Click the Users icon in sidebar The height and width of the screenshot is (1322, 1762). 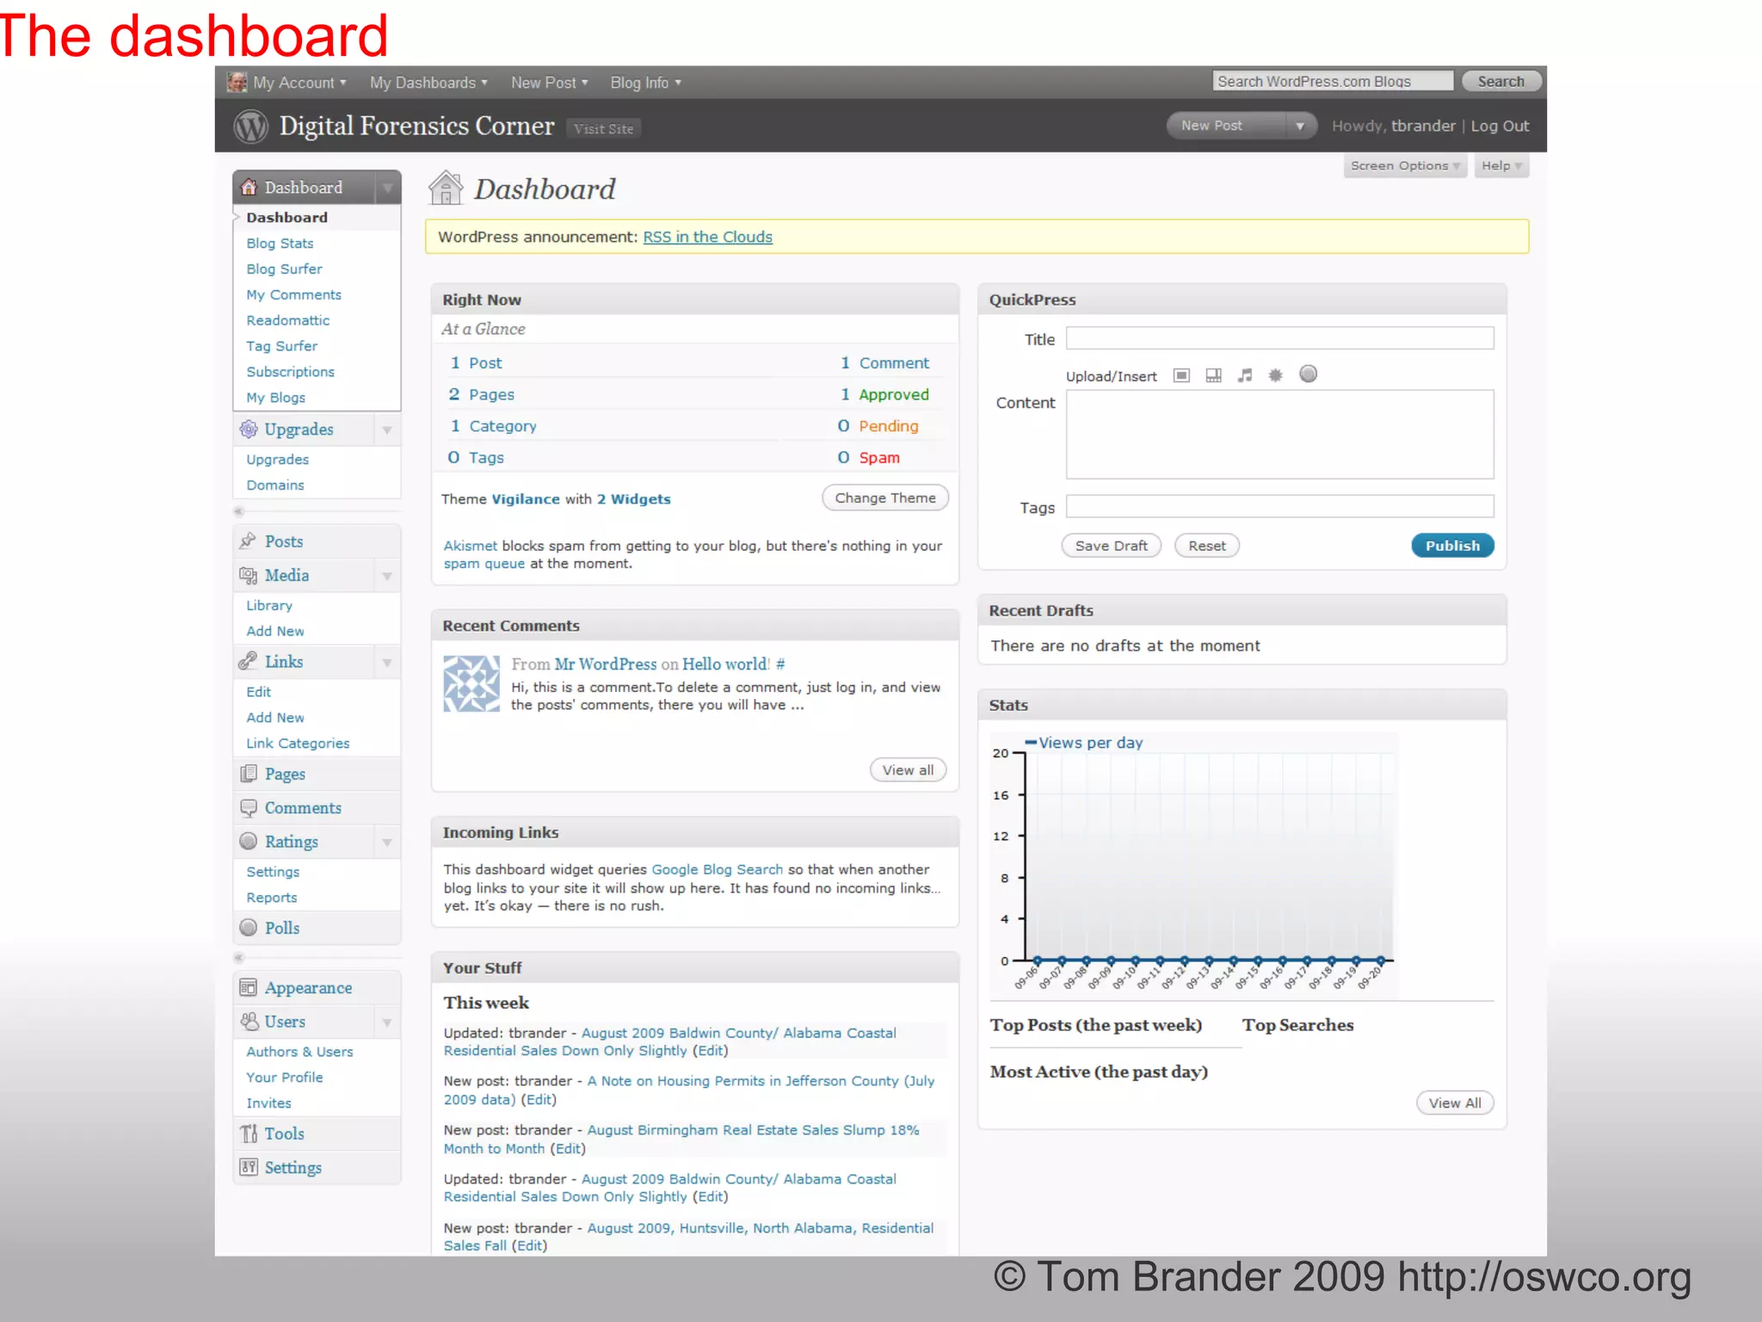249,1021
